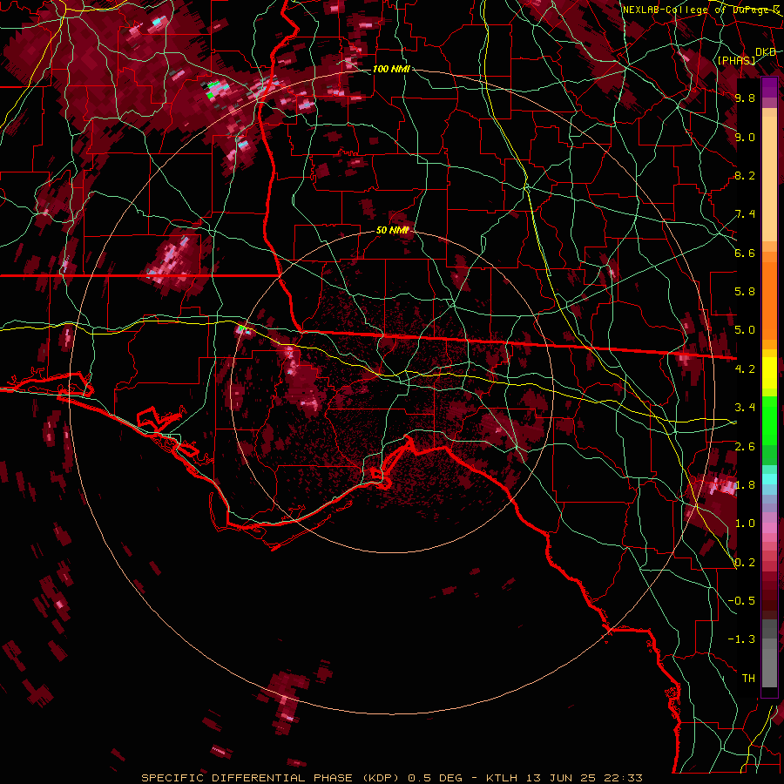Click the 9.0 legend value

tap(745, 137)
